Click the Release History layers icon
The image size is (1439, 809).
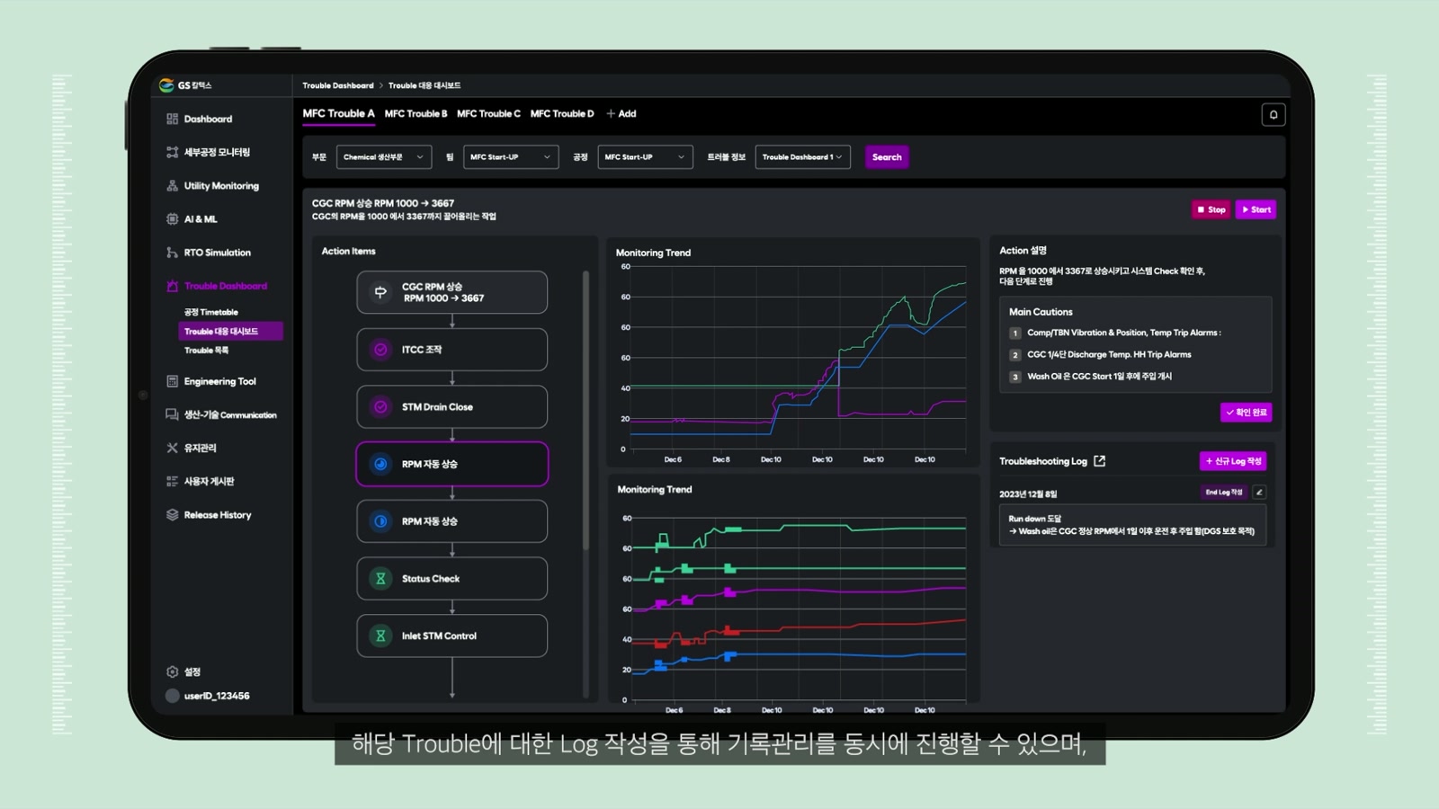172,515
